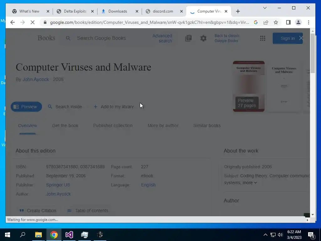
Task: Click the address bar URL
Action: click(x=150, y=22)
